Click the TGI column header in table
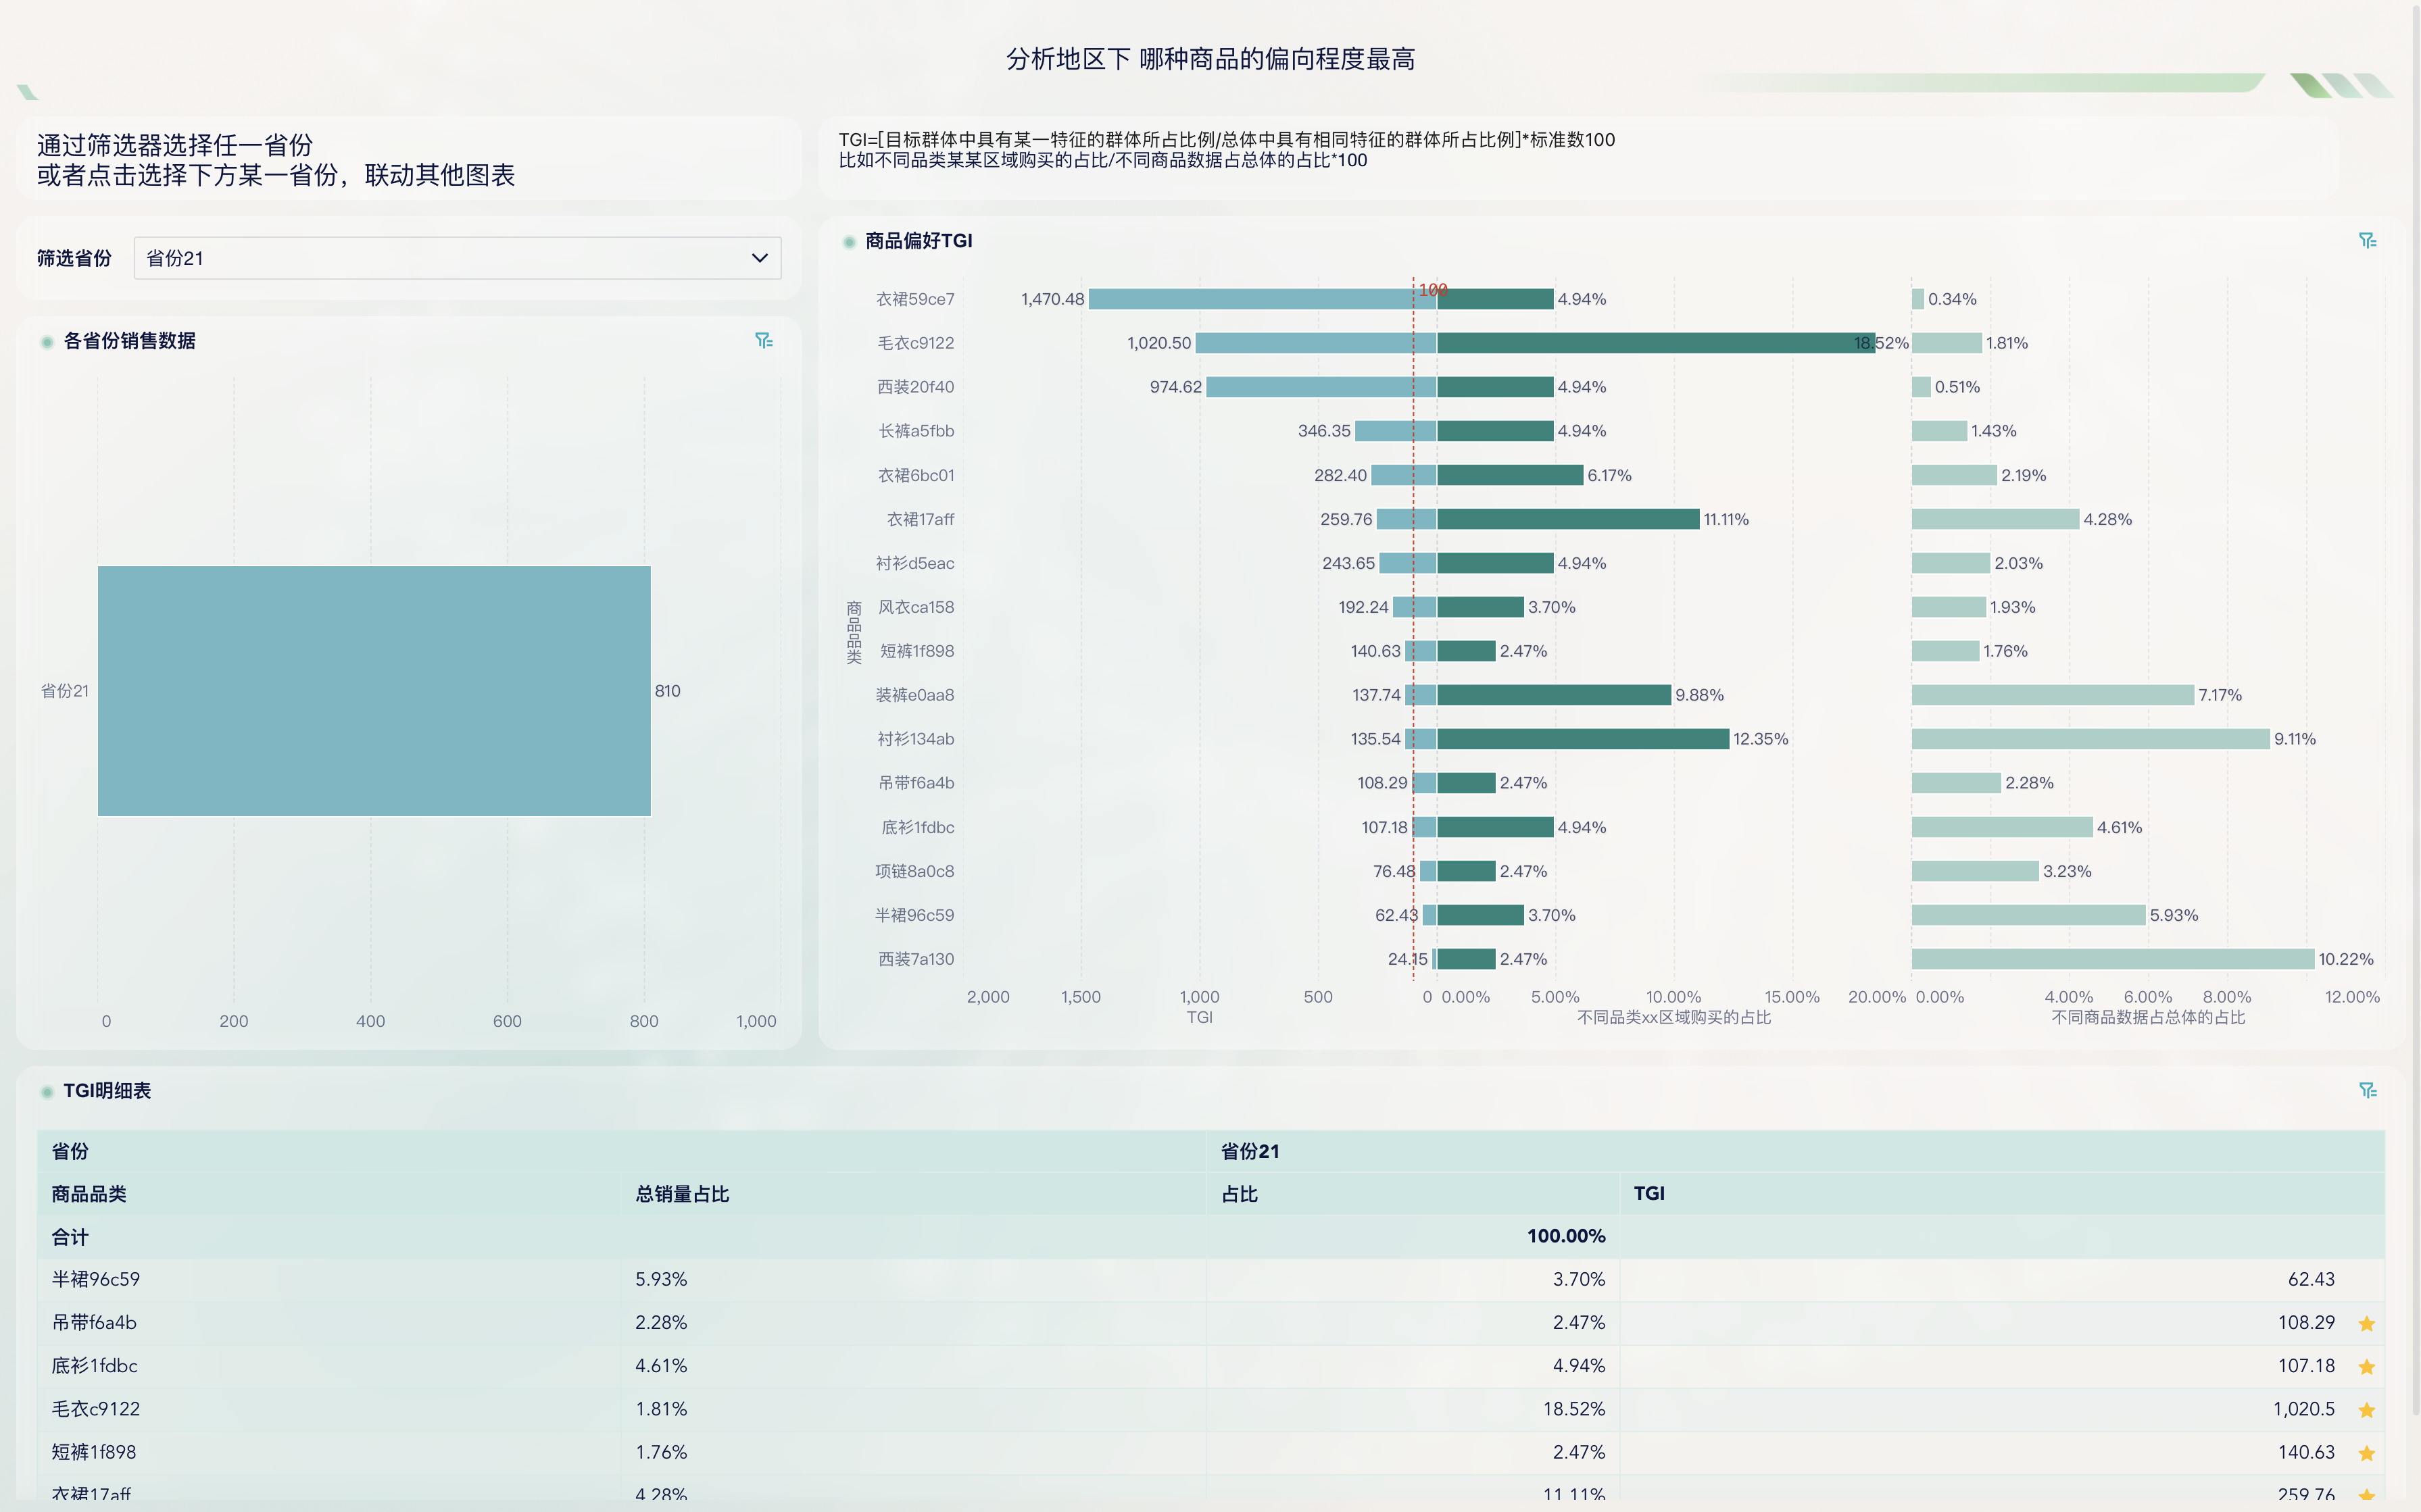Screen dimensions: 2421x1512 click(x=1648, y=1193)
